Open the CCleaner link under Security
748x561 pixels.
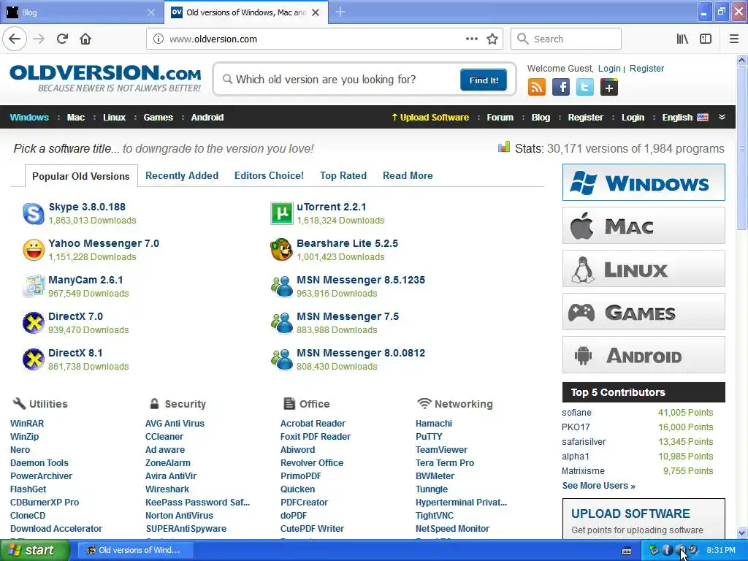(164, 437)
